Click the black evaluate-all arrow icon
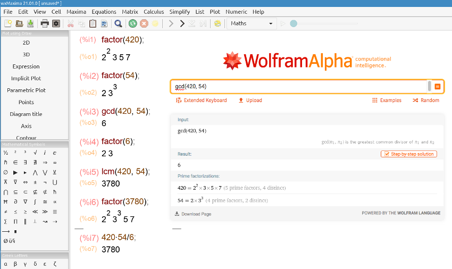452x269 pixels. click(x=182, y=23)
